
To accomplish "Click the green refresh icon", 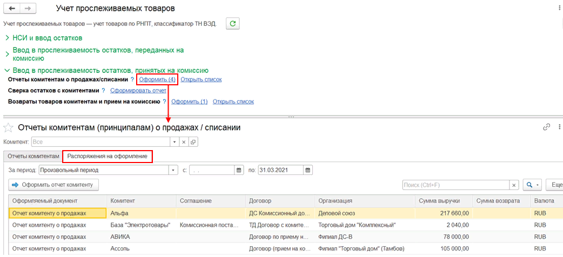I will pyautogui.click(x=233, y=24).
